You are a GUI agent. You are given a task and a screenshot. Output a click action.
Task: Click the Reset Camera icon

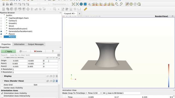(73, 4)
